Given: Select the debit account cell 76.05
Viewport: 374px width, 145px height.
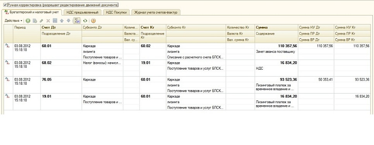Looking at the screenshot, I should coord(61,80).
